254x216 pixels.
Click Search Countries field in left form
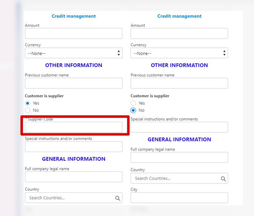click(74, 198)
